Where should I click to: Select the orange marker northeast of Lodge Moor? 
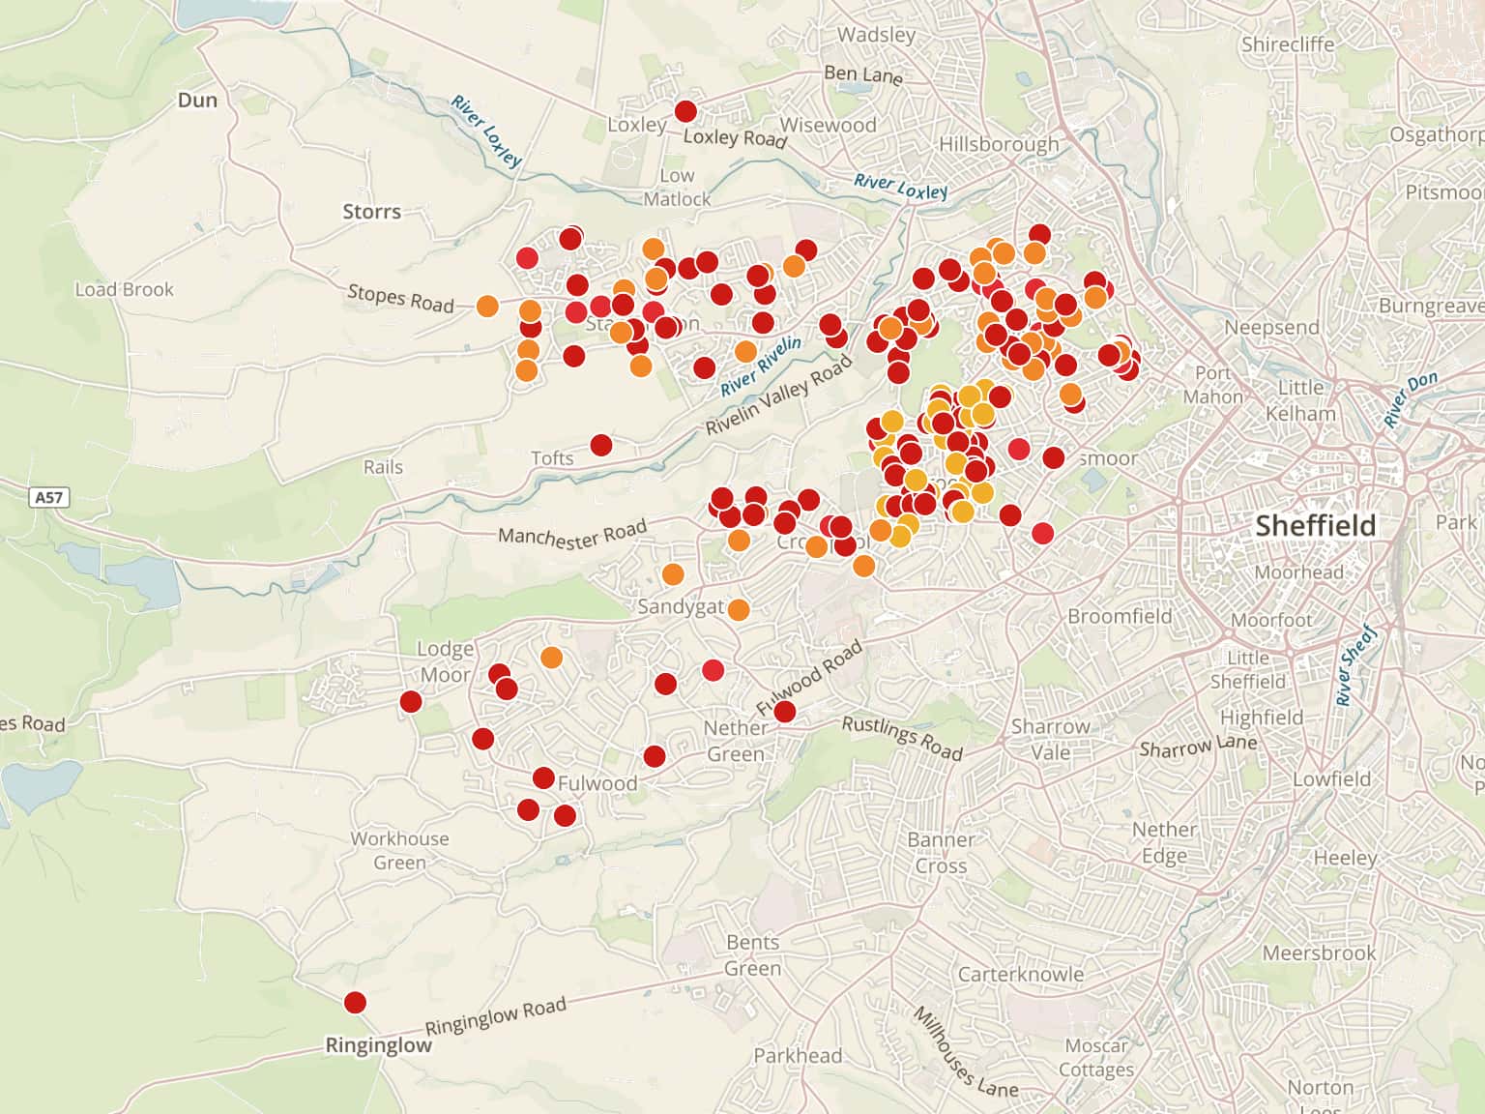coord(551,658)
